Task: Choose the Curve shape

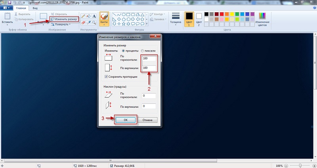Action: [119, 15]
